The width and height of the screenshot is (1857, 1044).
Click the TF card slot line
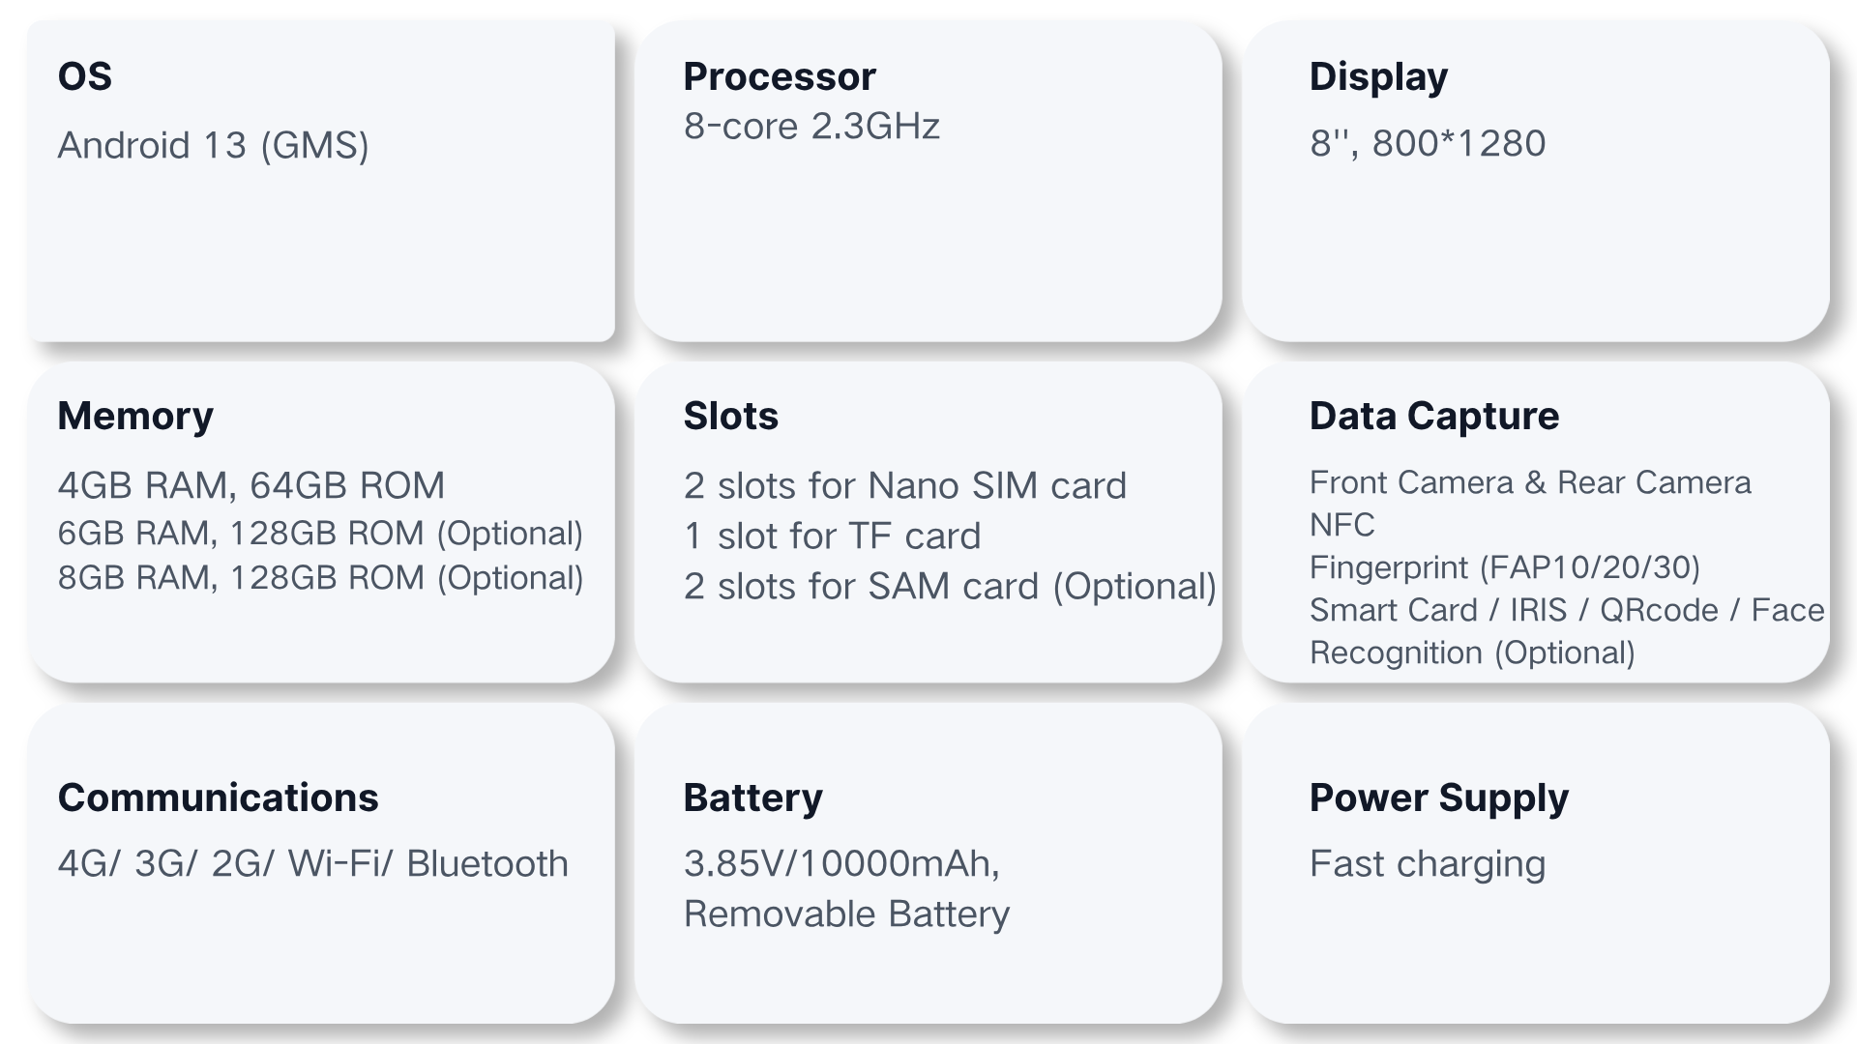[832, 536]
